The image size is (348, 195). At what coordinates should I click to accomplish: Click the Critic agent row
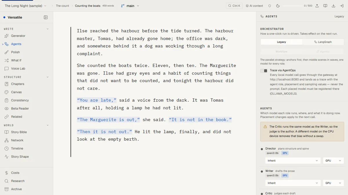[302, 193]
